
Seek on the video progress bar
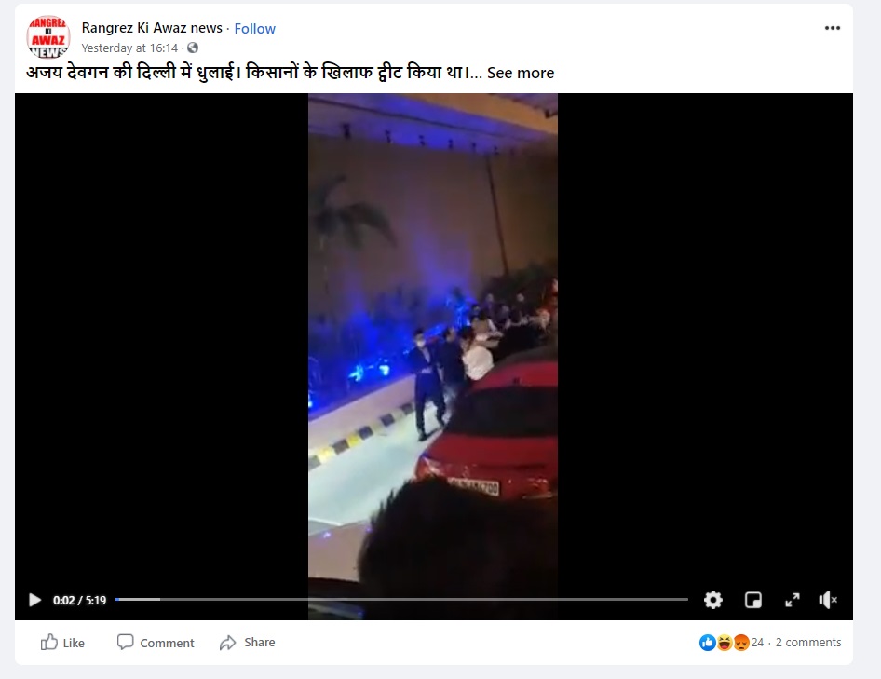tap(401, 600)
